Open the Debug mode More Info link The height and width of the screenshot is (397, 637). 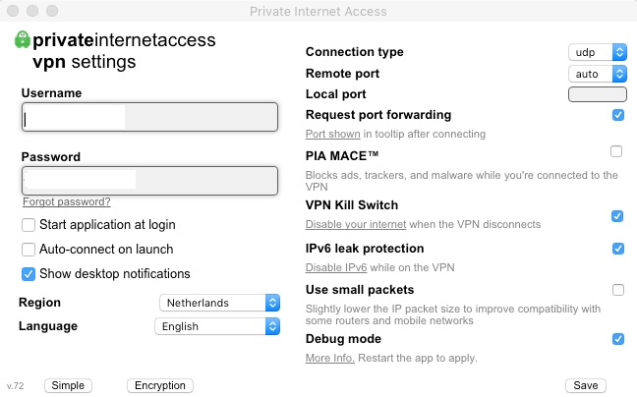tap(330, 358)
